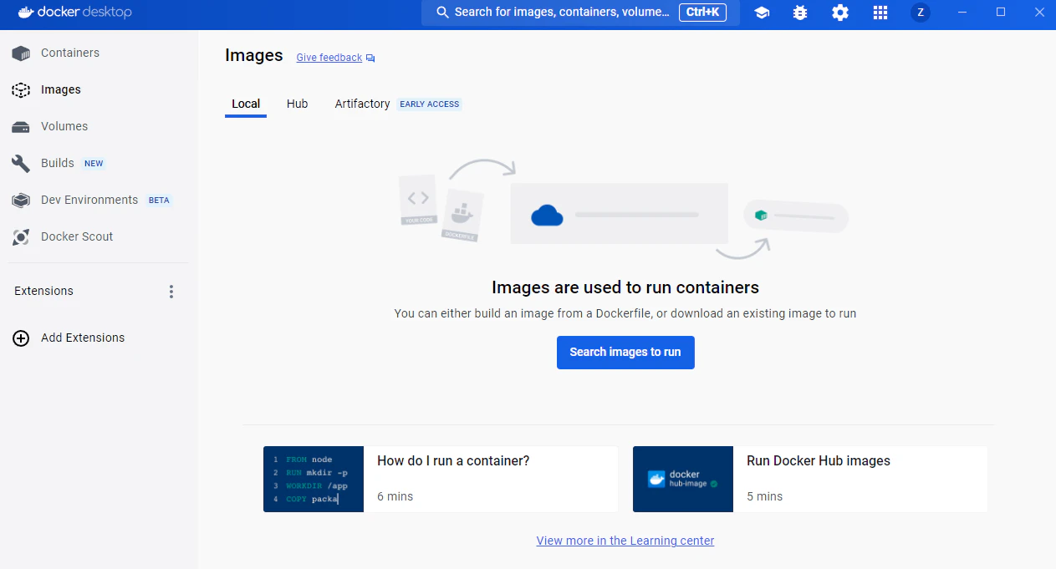This screenshot has width=1056, height=569.
Task: Click the Docker Desktop whale logo
Action: point(26,12)
